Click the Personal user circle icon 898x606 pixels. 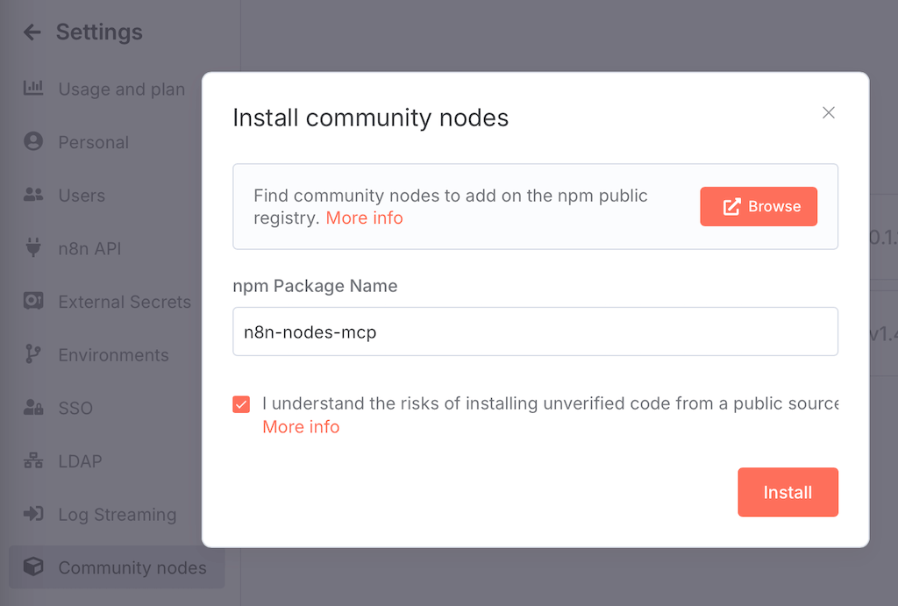(33, 141)
